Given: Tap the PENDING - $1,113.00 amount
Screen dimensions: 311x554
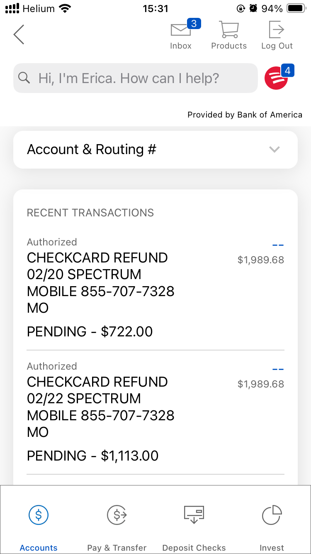Looking at the screenshot, I should coord(93,456).
